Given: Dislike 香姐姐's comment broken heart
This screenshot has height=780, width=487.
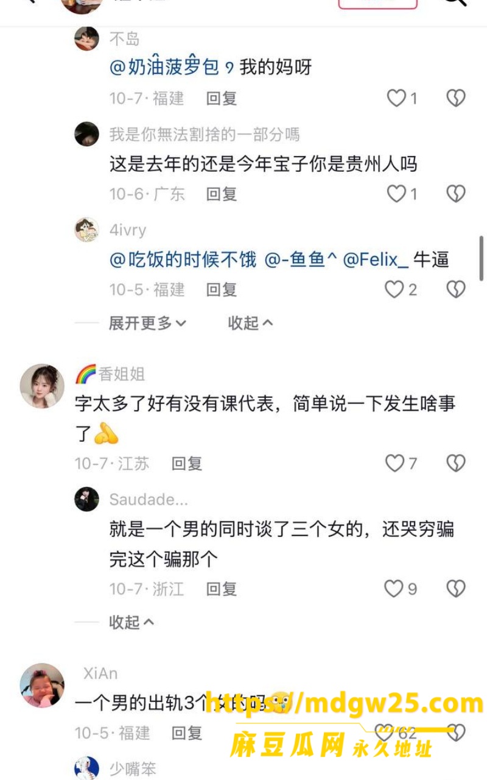Looking at the screenshot, I should click(456, 464).
